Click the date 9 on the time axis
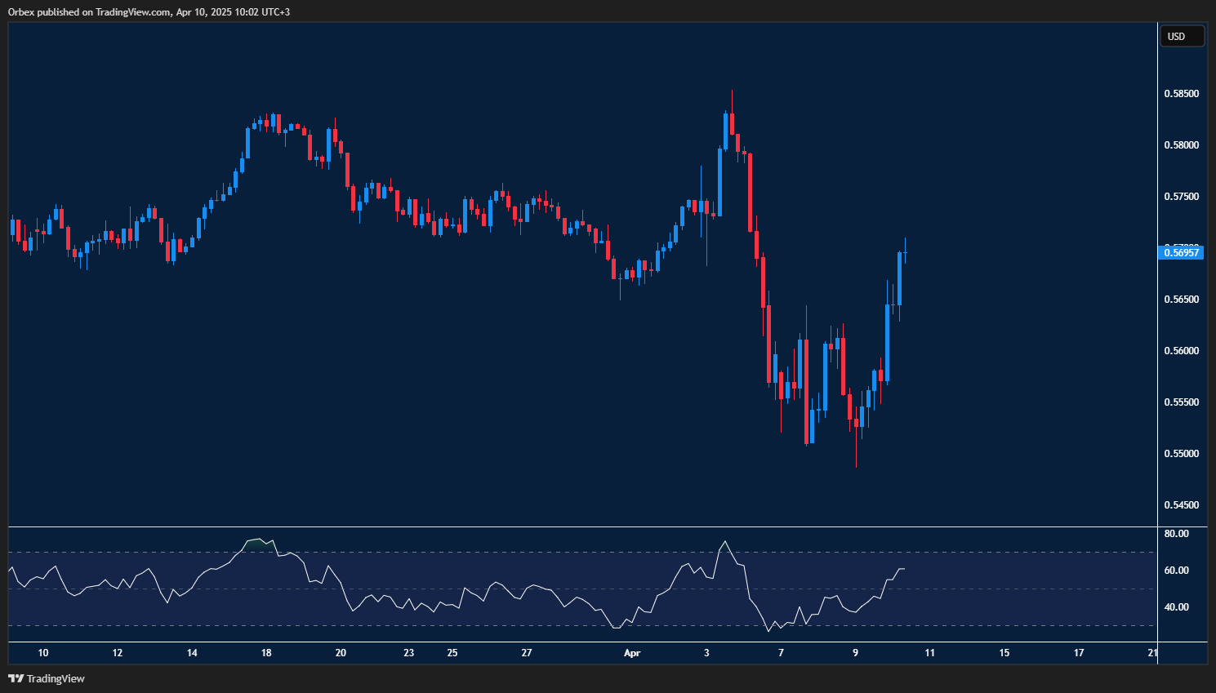Image resolution: width=1216 pixels, height=693 pixels. (855, 653)
